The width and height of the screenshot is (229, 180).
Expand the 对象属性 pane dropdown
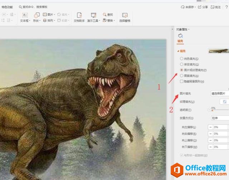pyautogui.click(x=189, y=29)
